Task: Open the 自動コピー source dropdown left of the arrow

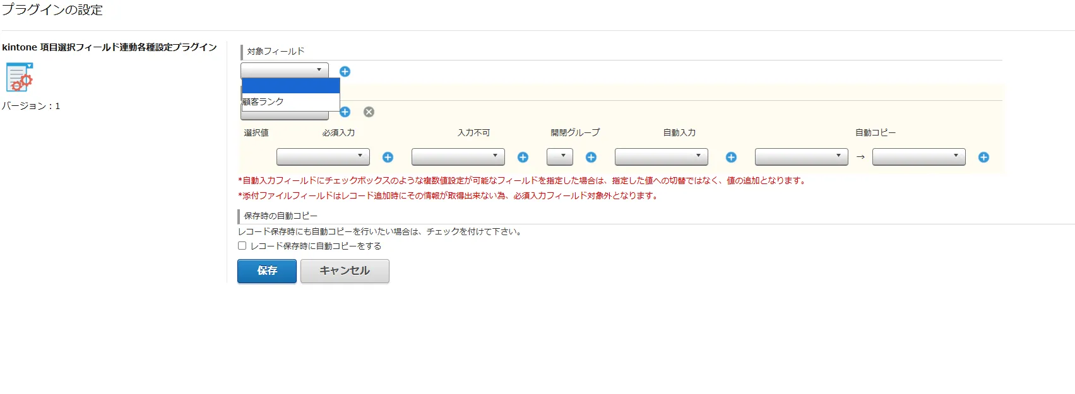Action: (x=801, y=156)
